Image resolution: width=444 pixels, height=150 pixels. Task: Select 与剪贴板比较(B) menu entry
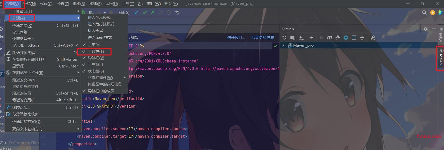43,114
